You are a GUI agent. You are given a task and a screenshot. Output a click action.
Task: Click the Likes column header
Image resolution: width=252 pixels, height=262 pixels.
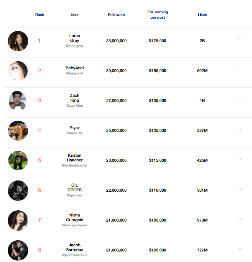click(202, 15)
